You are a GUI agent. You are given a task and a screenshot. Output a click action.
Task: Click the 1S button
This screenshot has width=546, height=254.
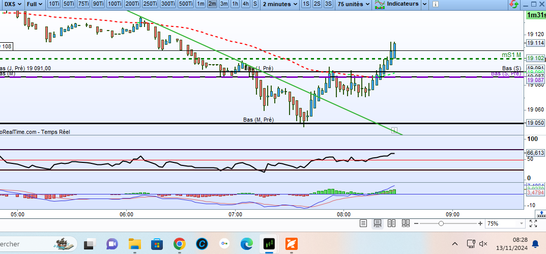pos(306,4)
